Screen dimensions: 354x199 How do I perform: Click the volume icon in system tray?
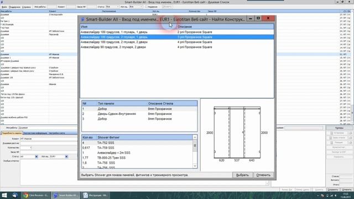click(x=336, y=195)
